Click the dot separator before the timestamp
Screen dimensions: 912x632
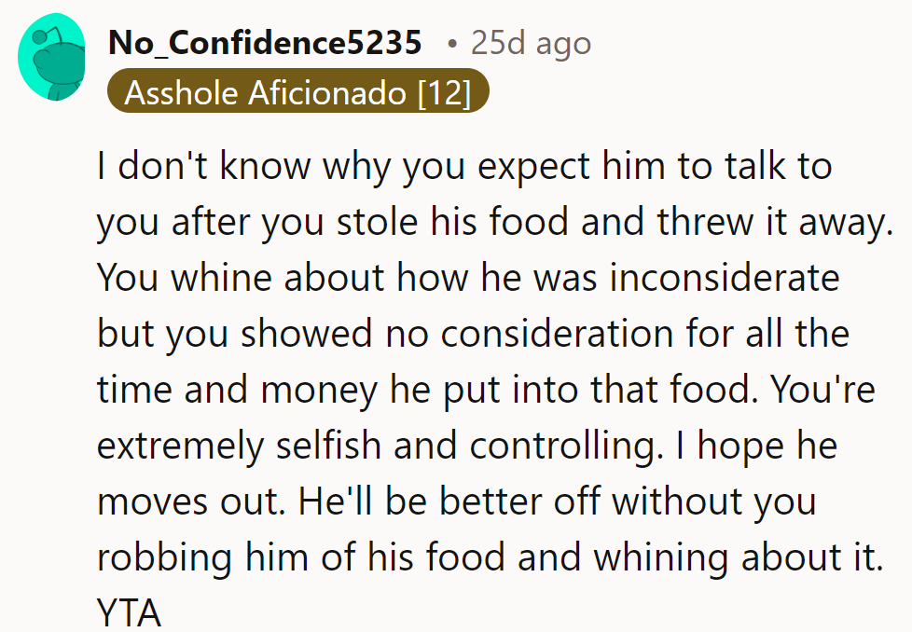(451, 44)
